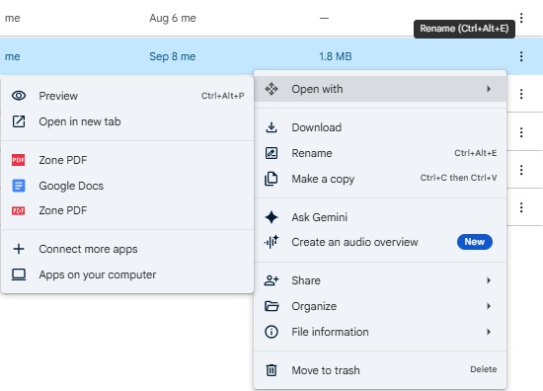The height and width of the screenshot is (391, 543).
Task: Click the laptop icon for computer apps
Action: coord(19,274)
